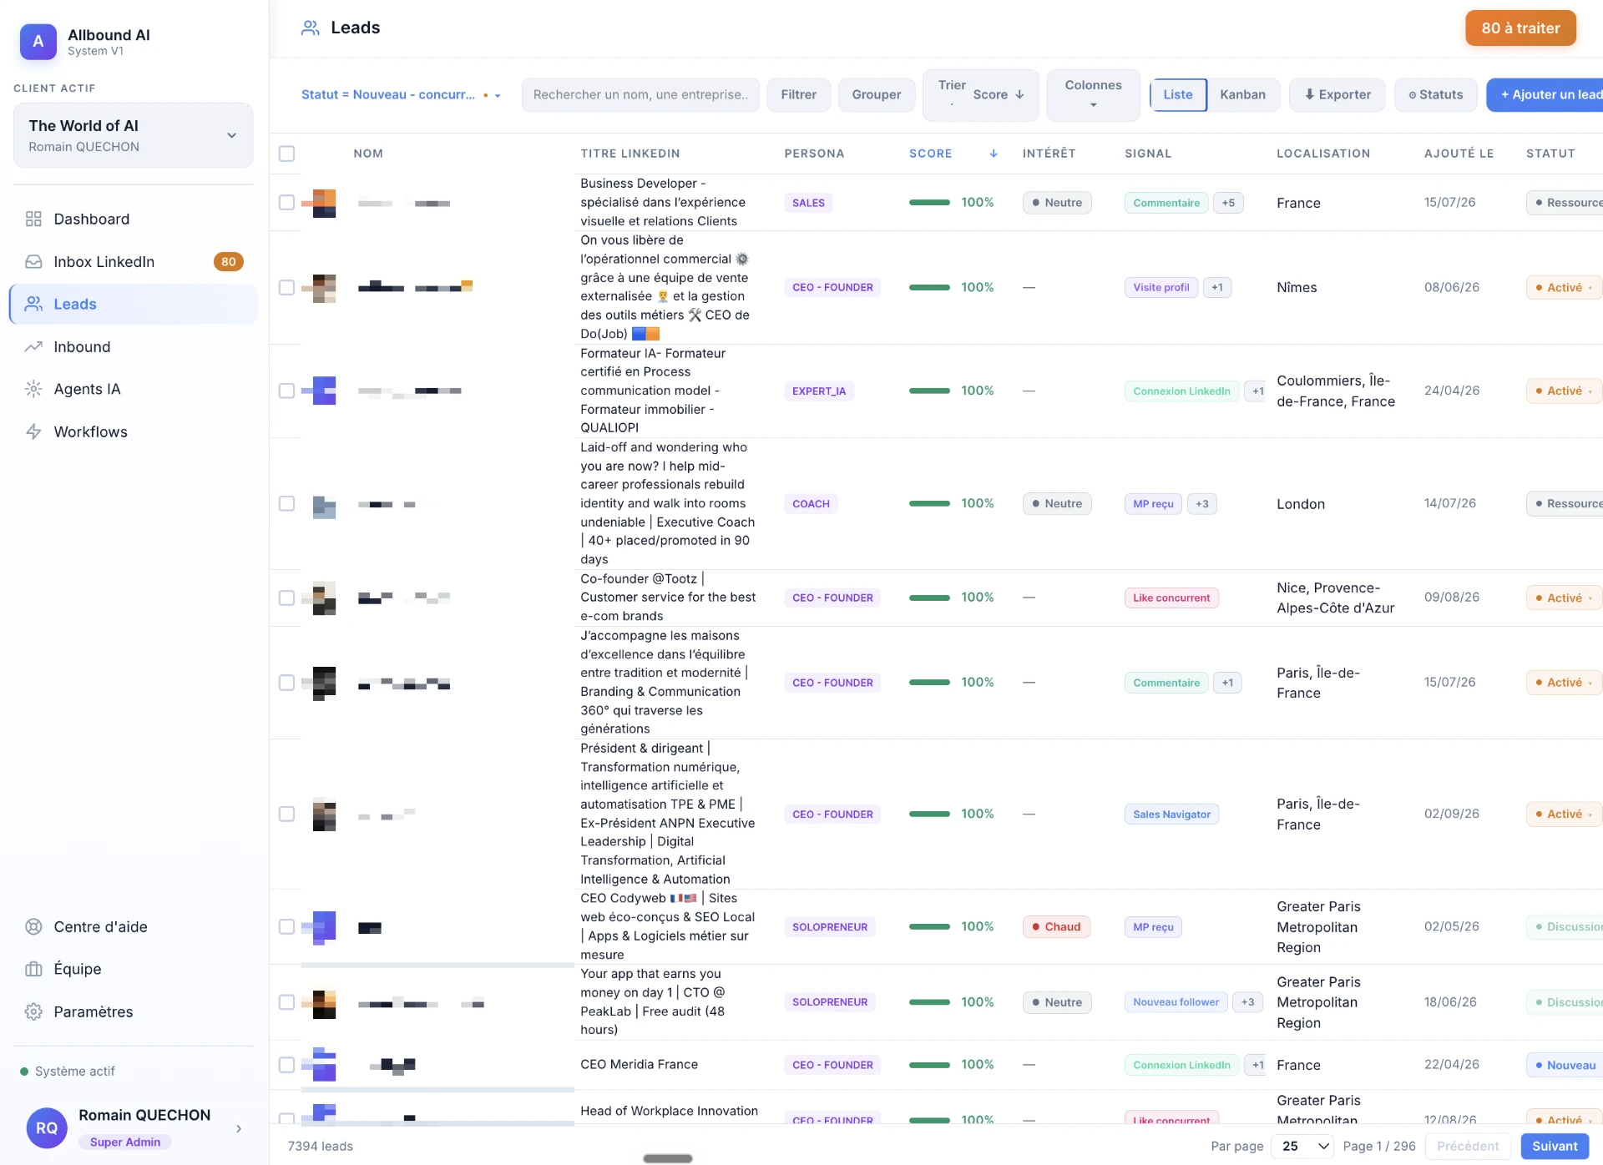Click the Inbox LinkedIn tray icon
1603x1165 pixels.
pos(33,261)
